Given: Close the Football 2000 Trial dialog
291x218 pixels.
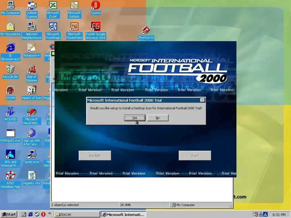Looking at the screenshot, I should [202, 100].
